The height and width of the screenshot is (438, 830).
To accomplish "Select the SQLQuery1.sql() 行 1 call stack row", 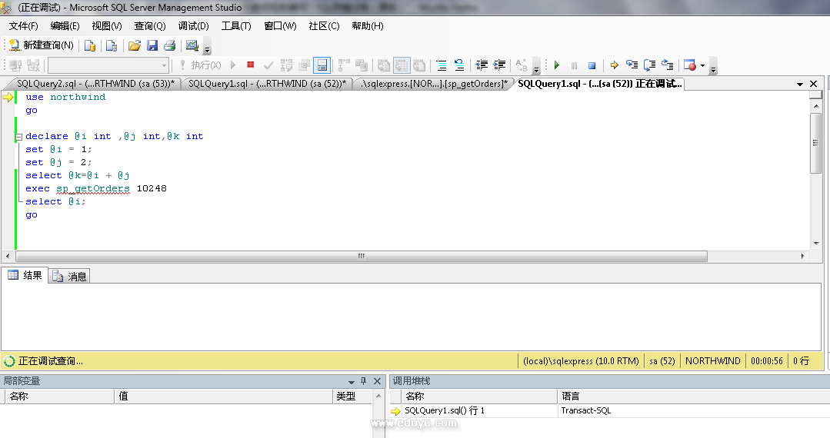I will click(608, 410).
